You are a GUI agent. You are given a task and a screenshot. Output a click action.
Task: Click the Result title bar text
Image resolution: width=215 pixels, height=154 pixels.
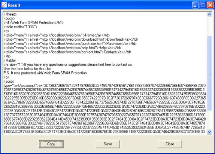click(x=14, y=5)
